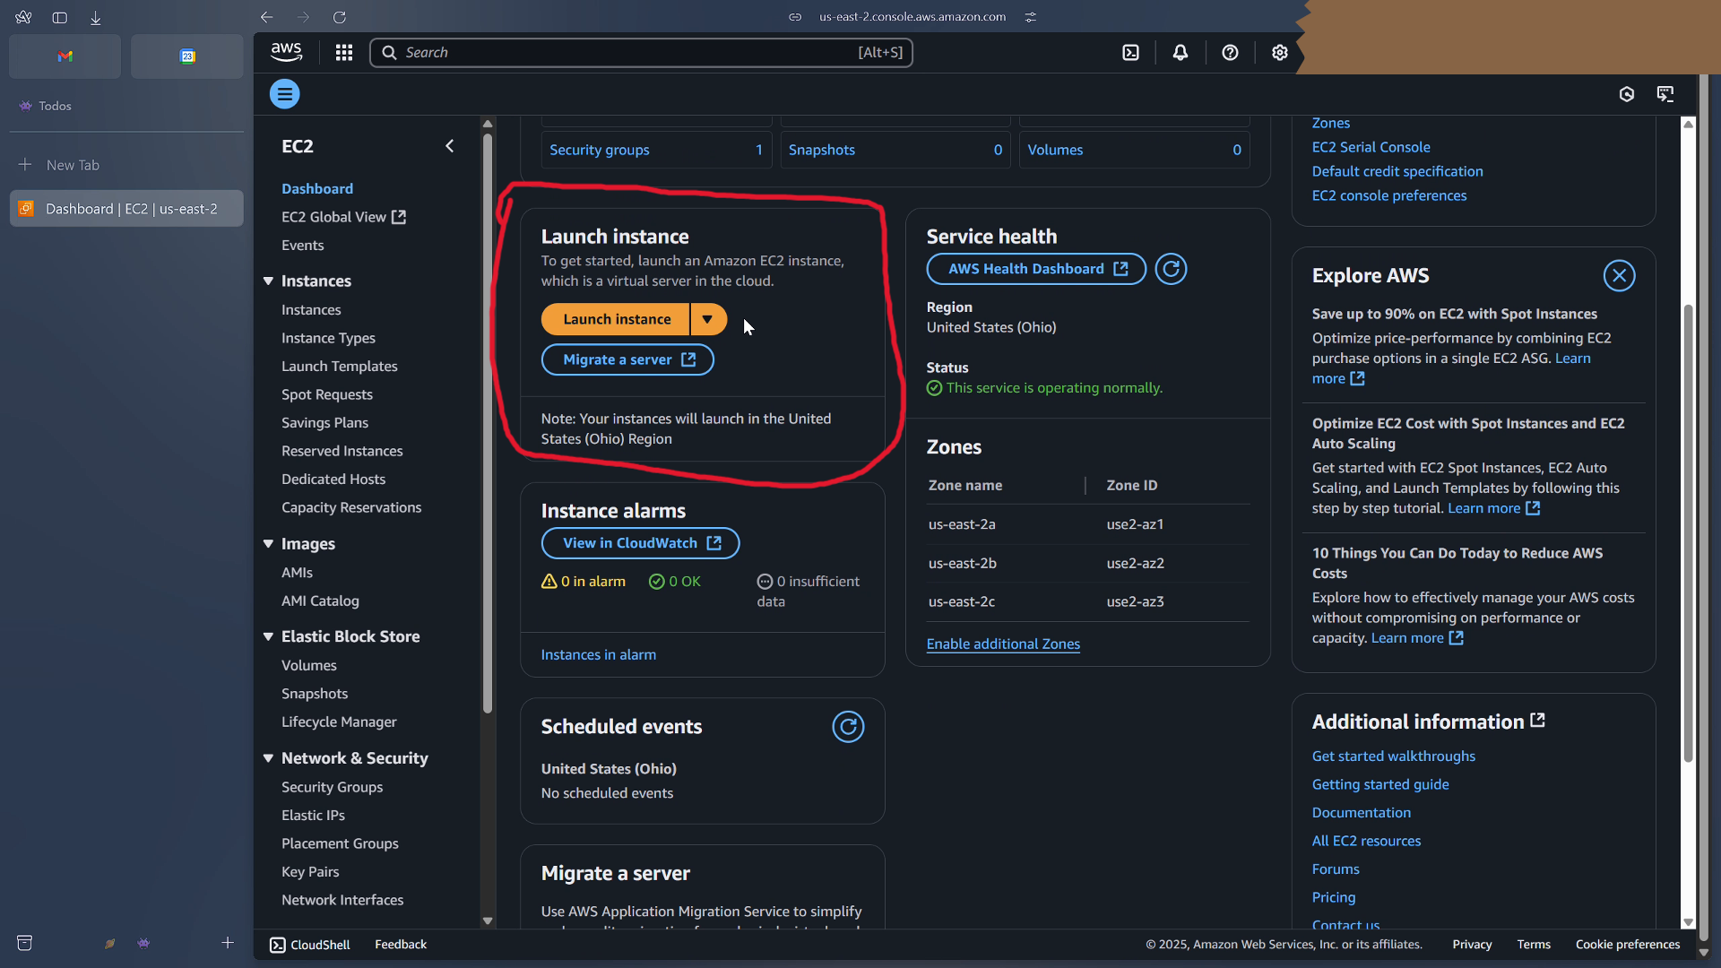Open EC2 console preferences link
This screenshot has width=1721, height=968.
(x=1389, y=195)
